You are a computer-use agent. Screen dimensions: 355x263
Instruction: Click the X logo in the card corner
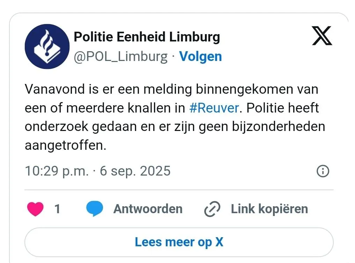(322, 36)
